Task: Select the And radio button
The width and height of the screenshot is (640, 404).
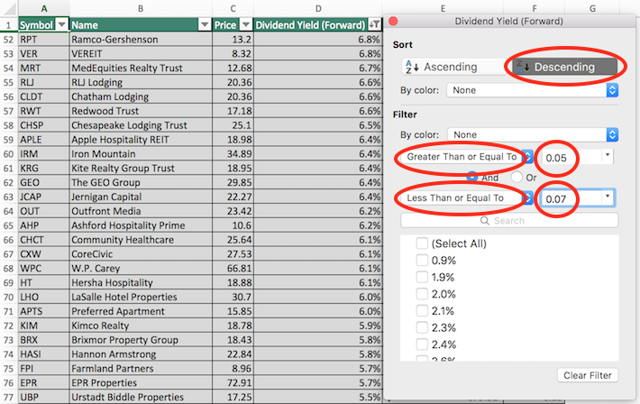Action: (x=471, y=178)
